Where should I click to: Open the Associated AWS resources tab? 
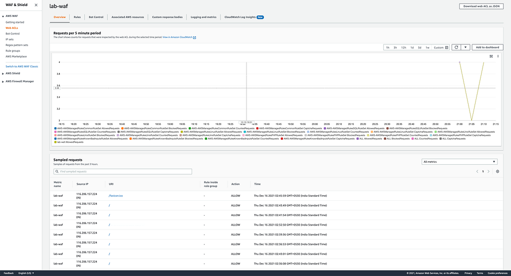(x=128, y=17)
